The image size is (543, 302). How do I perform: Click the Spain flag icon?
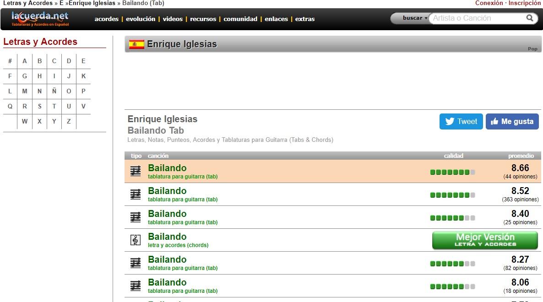click(x=136, y=44)
